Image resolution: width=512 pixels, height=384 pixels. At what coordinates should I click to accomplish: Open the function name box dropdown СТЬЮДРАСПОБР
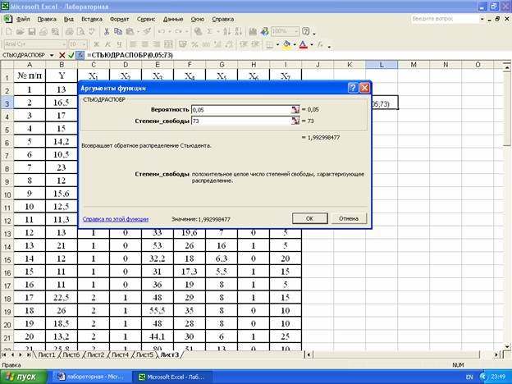coord(52,54)
